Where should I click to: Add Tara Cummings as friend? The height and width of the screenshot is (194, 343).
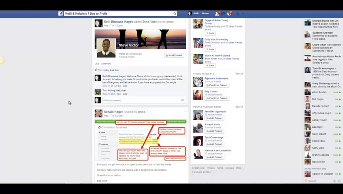(x=214, y=144)
